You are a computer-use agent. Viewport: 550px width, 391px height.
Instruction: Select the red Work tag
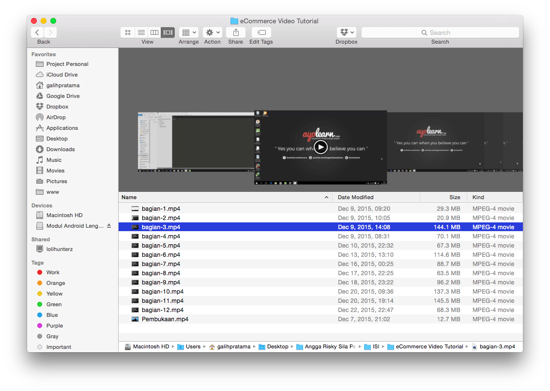click(x=48, y=272)
